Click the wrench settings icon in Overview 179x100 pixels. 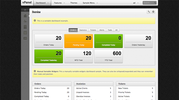149,12
